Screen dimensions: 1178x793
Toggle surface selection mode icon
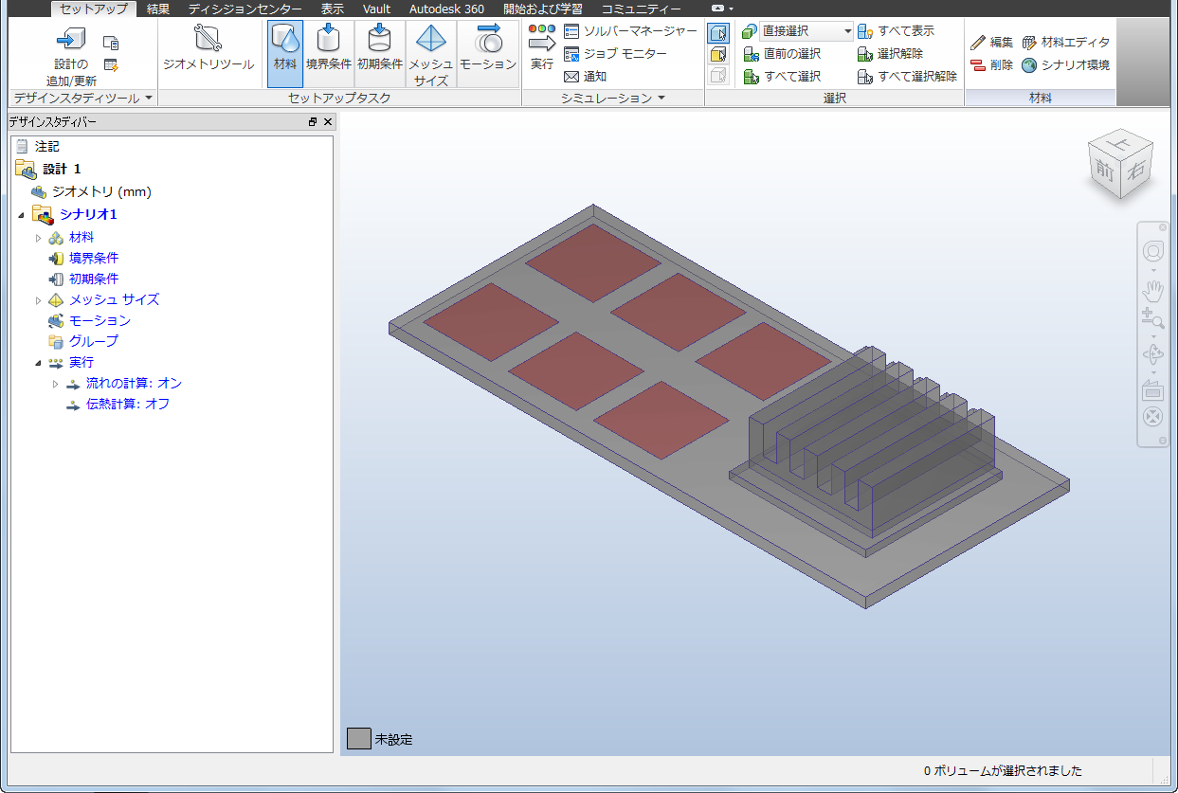[x=718, y=54]
